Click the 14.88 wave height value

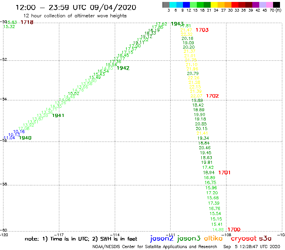(218, 230)
